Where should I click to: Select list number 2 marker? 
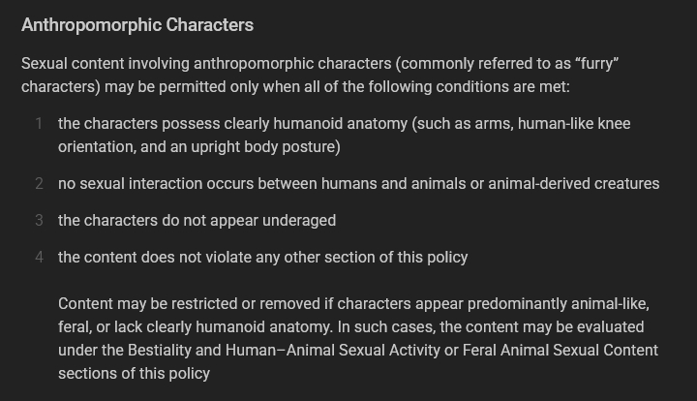[39, 184]
